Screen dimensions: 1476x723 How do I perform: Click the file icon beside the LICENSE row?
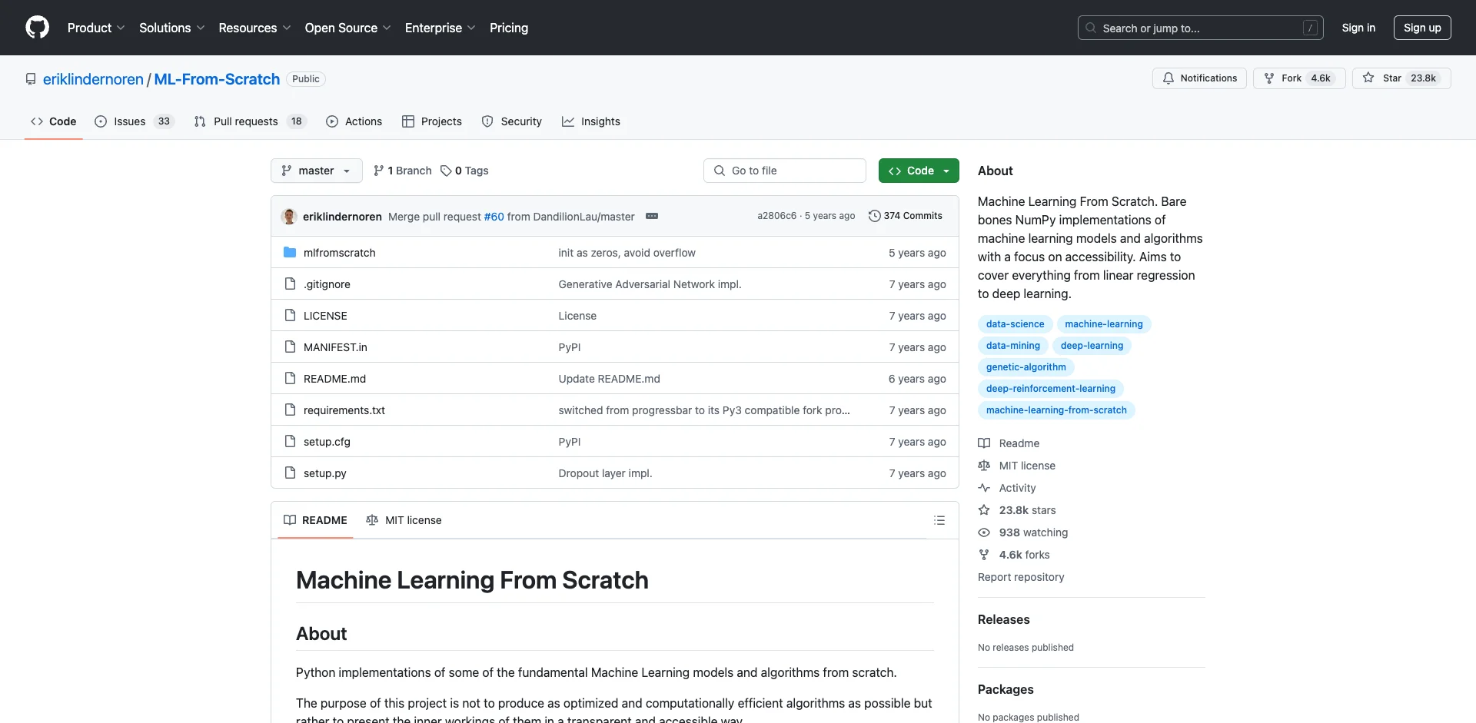click(x=290, y=315)
